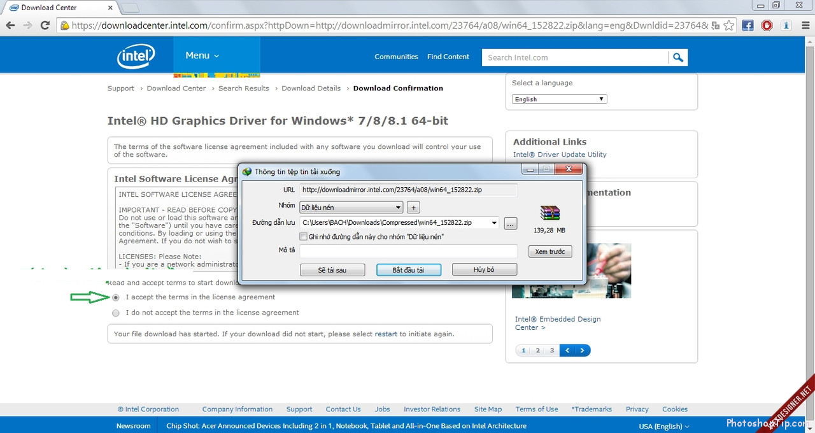This screenshot has height=433, width=815.
Task: Click the WinRAR archive file icon
Action: pos(549,213)
